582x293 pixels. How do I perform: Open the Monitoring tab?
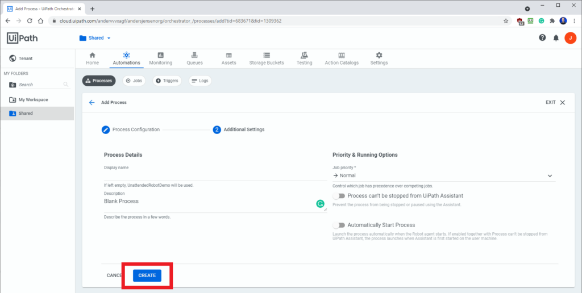[161, 58]
